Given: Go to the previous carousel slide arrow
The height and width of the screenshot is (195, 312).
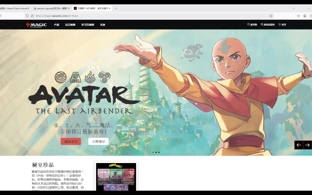Looking at the screenshot, I should point(299,145).
